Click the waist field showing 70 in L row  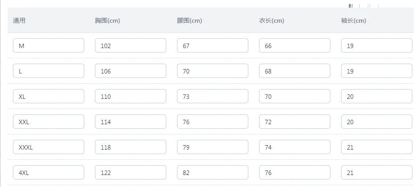(x=212, y=71)
